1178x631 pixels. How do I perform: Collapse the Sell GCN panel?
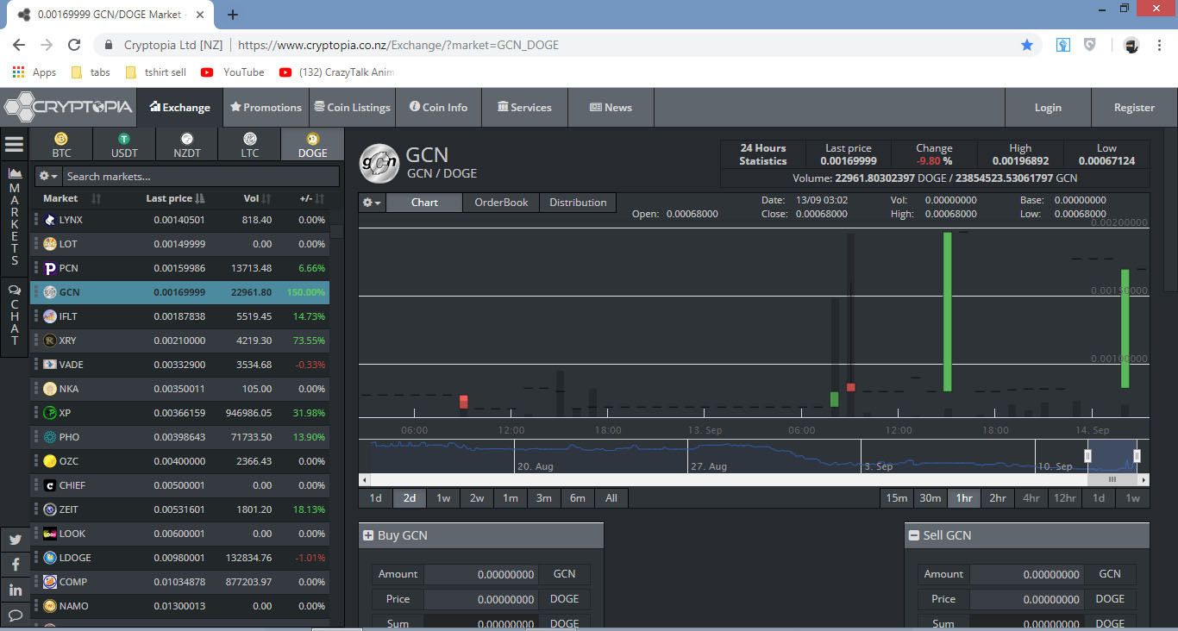914,535
